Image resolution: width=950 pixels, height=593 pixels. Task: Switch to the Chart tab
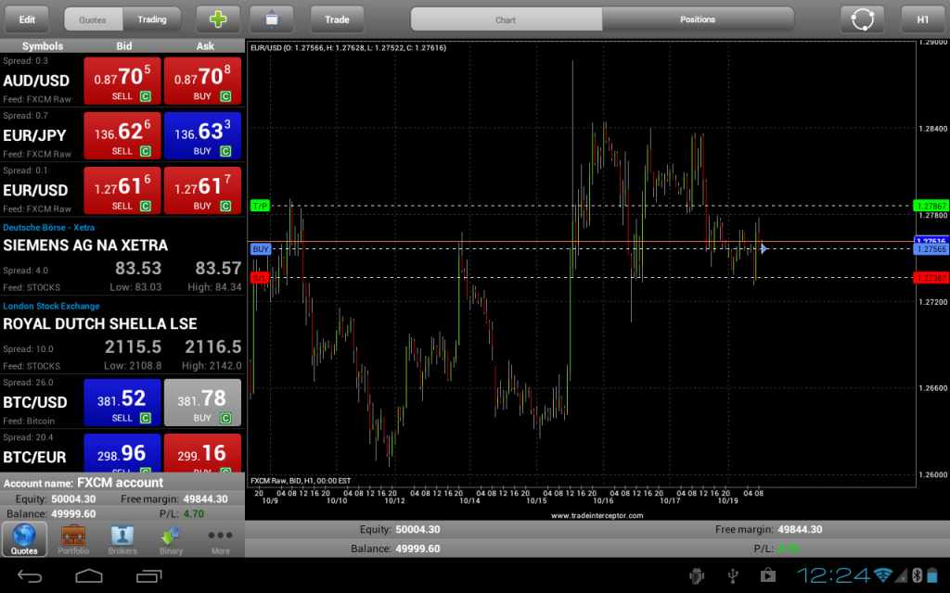click(506, 19)
